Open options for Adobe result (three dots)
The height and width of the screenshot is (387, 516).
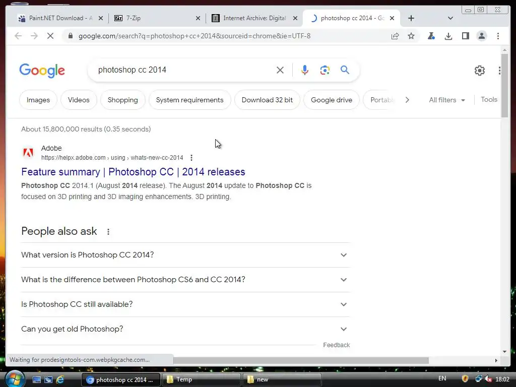click(191, 158)
